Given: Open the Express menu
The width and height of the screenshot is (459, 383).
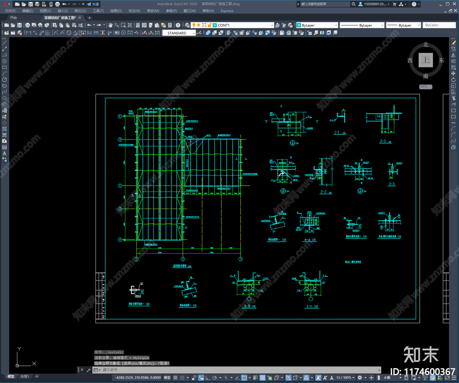Looking at the screenshot, I should tap(227, 11).
